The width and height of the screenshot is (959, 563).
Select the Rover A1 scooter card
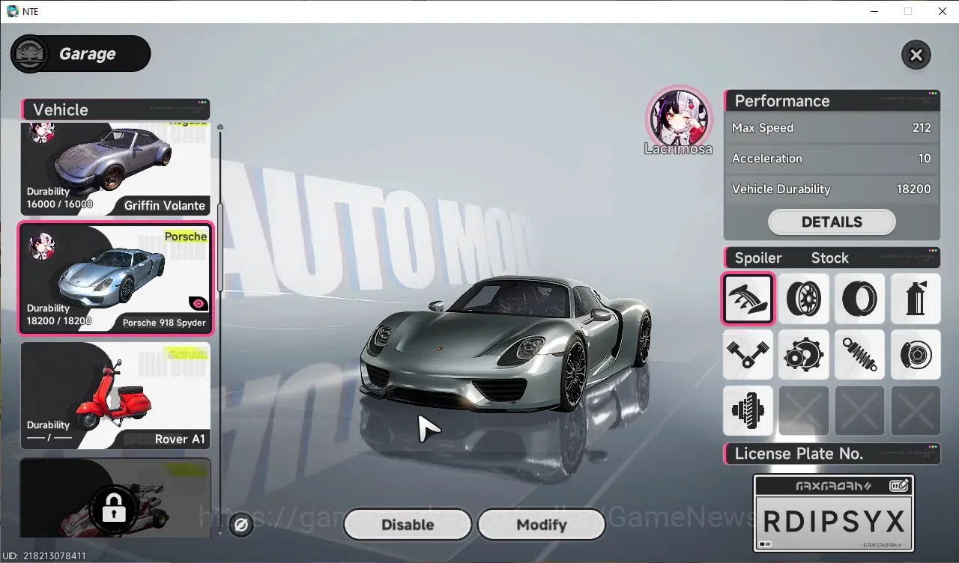115,396
